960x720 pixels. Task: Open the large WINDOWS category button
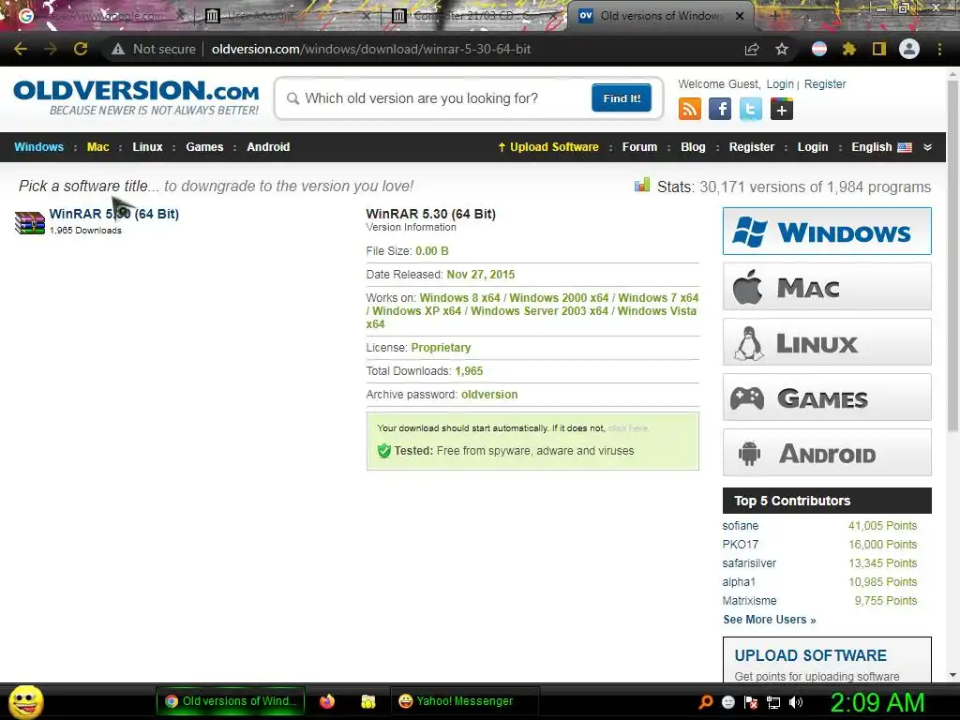coord(827,231)
